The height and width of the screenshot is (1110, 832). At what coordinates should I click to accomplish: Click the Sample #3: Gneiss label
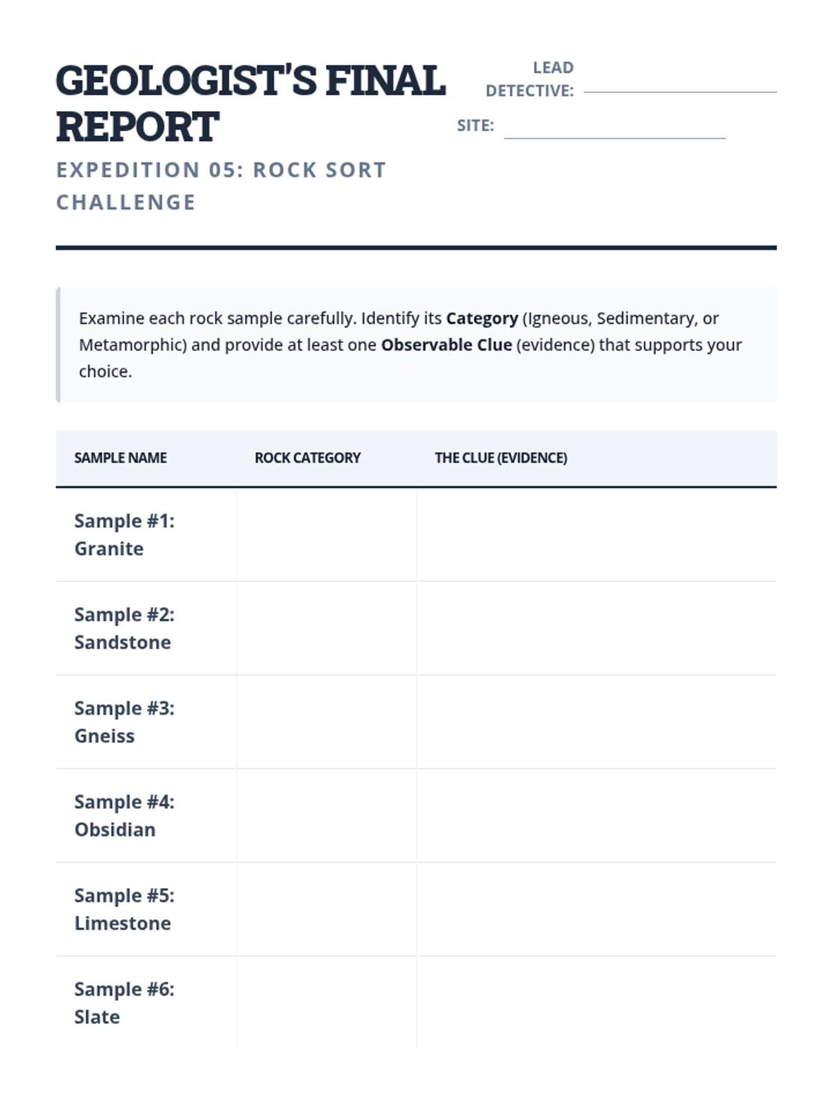tap(124, 722)
